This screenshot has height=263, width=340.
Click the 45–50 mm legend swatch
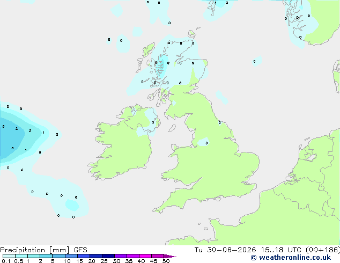(158, 256)
